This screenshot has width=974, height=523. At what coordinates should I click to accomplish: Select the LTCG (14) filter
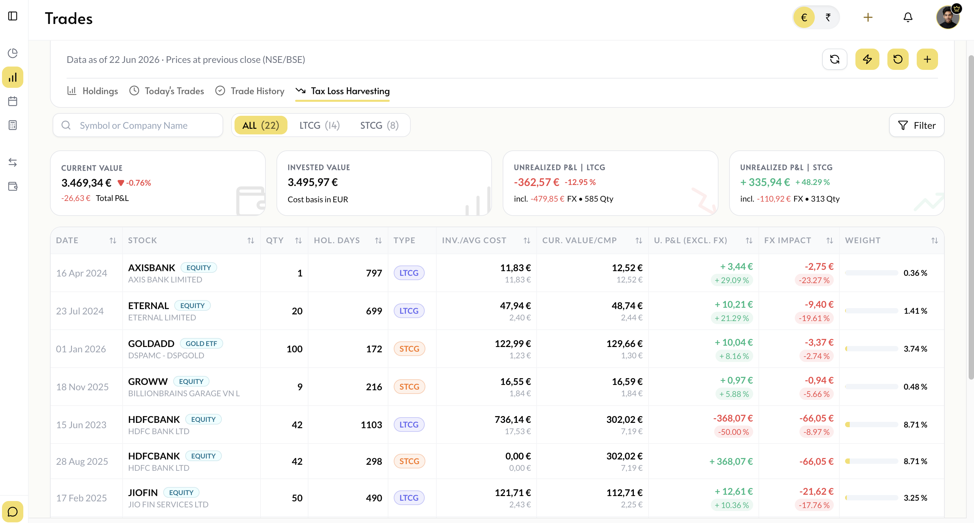pos(319,125)
